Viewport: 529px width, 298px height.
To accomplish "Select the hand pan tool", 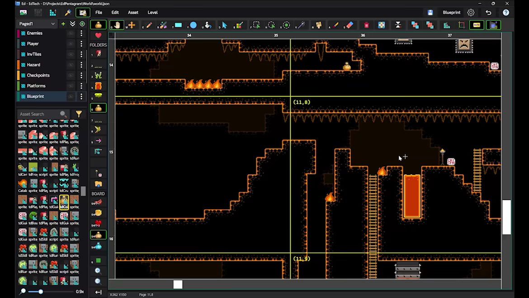I will pos(117,25).
